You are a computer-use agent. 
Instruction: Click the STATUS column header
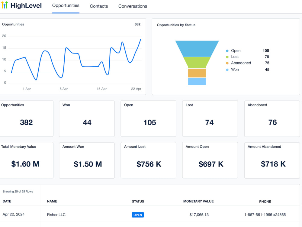138,202
